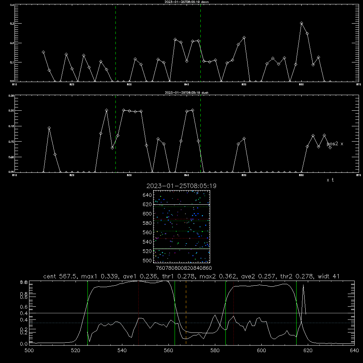Click y-axis label 600 beside image panel

tap(147, 214)
